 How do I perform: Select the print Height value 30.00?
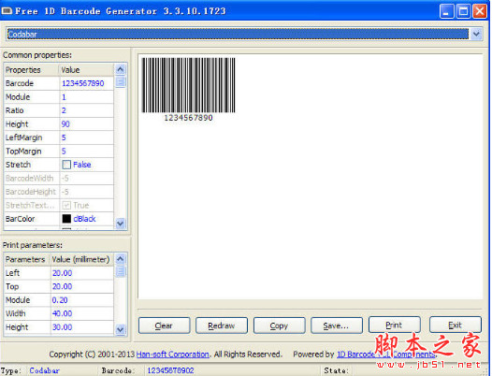tap(81, 327)
